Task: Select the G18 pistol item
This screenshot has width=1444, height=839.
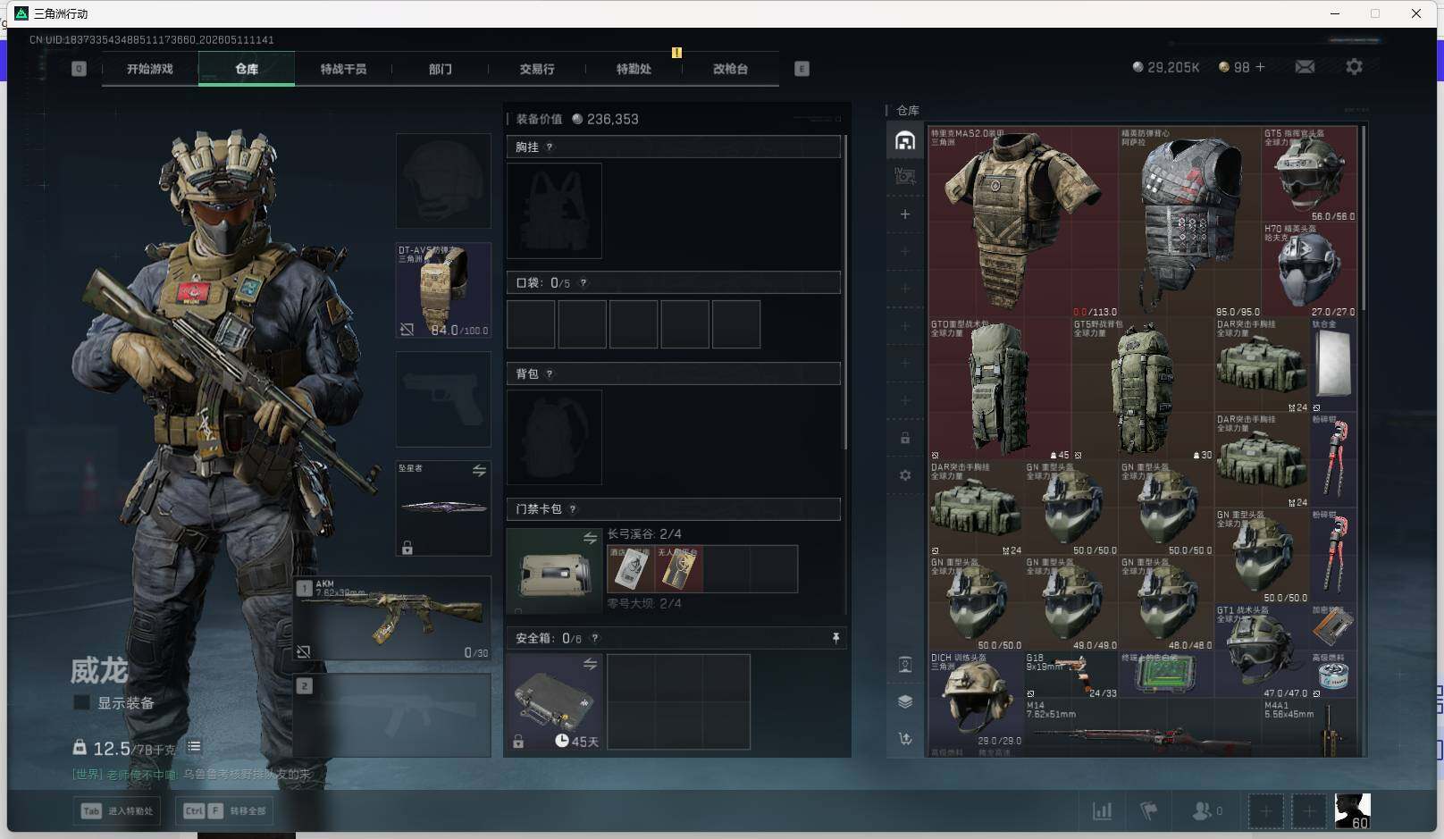Action: click(x=1071, y=675)
